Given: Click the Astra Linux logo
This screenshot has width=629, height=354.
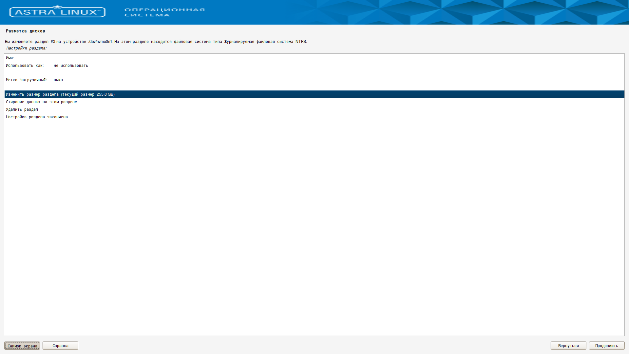Looking at the screenshot, I should click(57, 11).
